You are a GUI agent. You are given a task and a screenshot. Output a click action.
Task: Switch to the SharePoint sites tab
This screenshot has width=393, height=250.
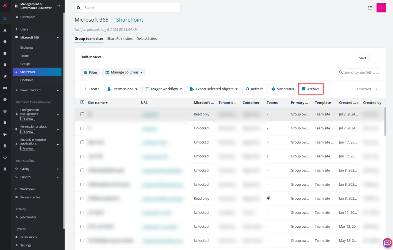tap(120, 39)
